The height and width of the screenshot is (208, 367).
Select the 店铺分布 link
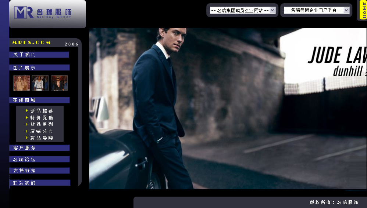[x=42, y=131]
